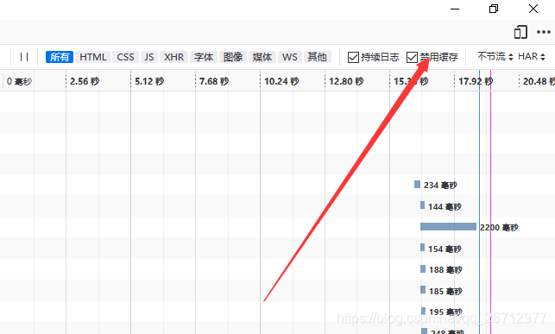Click the 188 毫秒 timing label

[445, 270]
